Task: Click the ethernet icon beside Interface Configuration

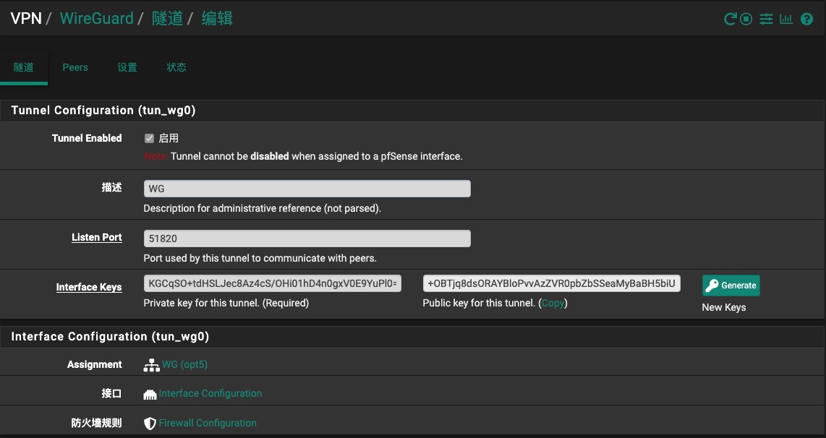Action: [150, 395]
